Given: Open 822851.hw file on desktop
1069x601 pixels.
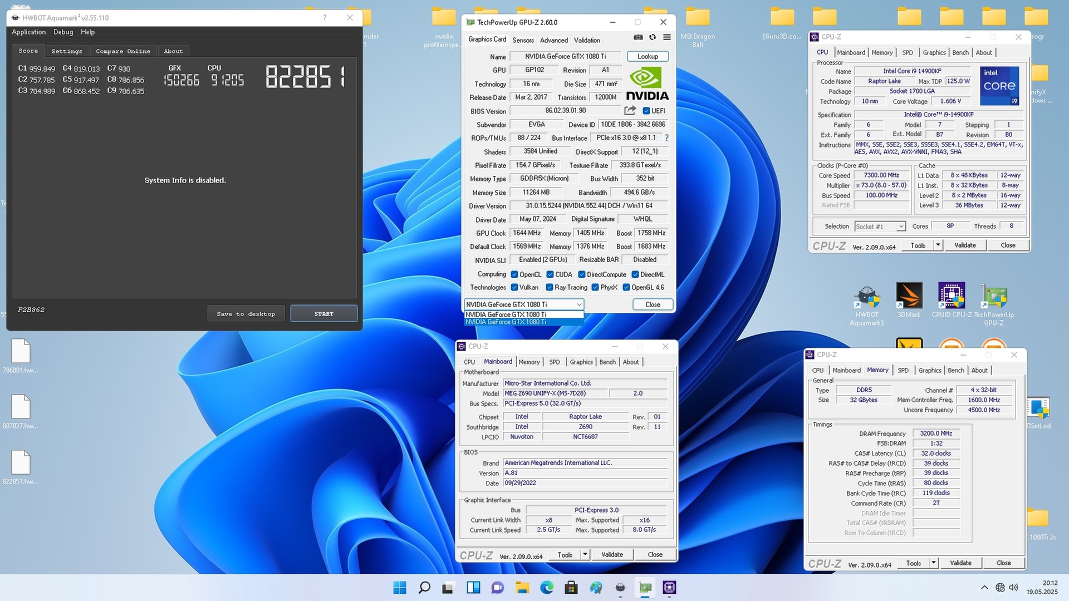Looking at the screenshot, I should pos(21,467).
